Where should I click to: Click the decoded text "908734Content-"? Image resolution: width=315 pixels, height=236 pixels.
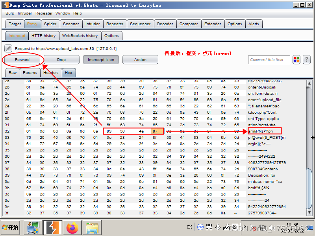coord(263,169)
